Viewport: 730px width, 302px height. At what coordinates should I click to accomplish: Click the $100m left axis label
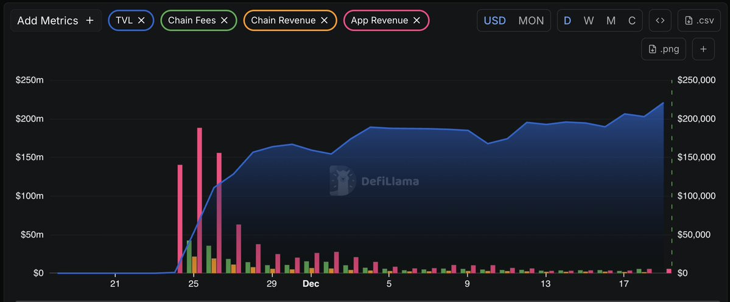30,196
